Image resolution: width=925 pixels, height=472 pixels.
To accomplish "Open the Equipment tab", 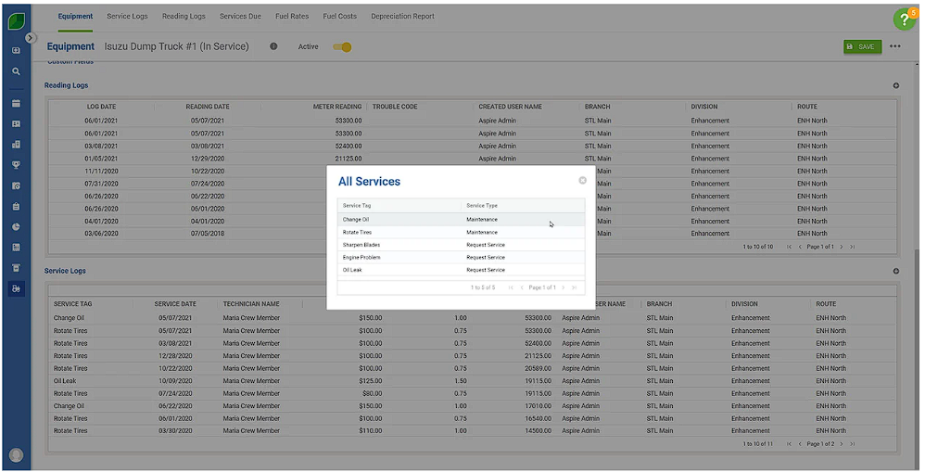I will [75, 16].
